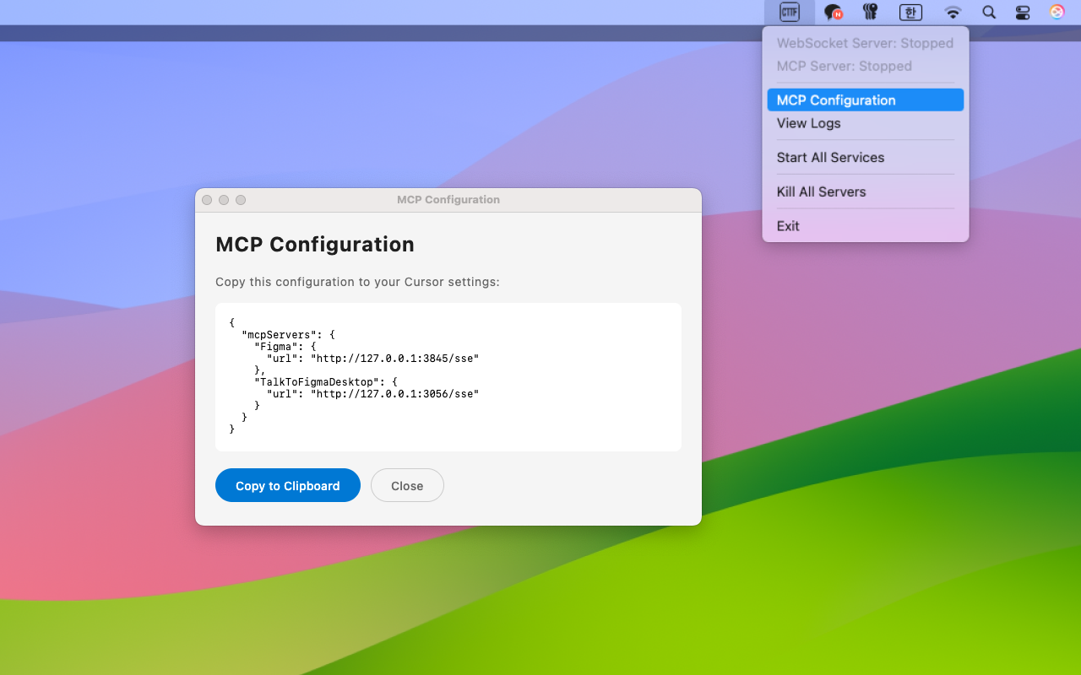Open Control Center from menu bar
Screen dimensions: 1081x675
point(1023,12)
